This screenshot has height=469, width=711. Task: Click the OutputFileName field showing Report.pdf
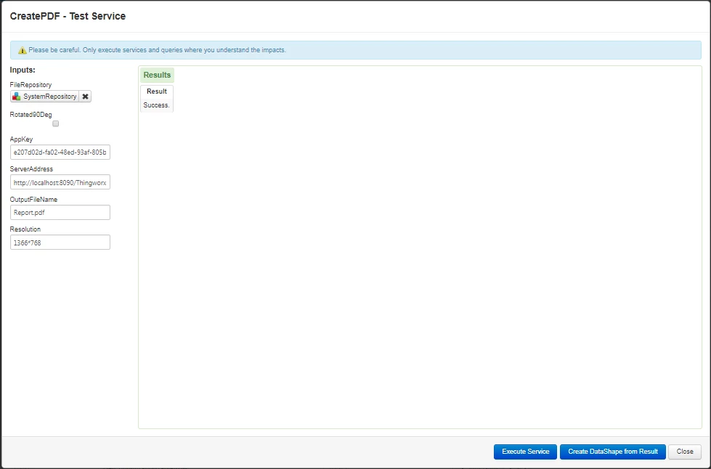[60, 213]
